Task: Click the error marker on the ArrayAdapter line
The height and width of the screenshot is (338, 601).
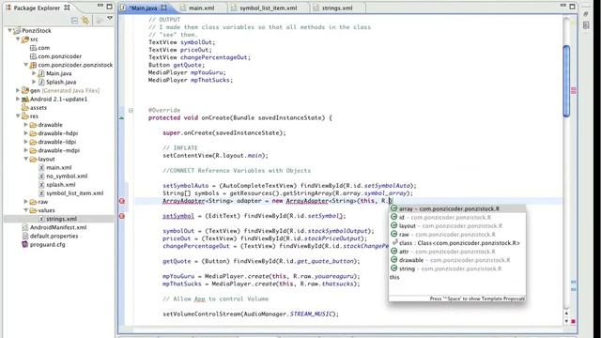Action: point(122,201)
